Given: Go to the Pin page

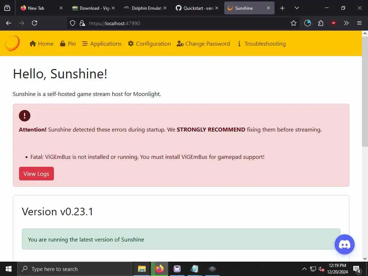Looking at the screenshot, I should (x=68, y=43).
